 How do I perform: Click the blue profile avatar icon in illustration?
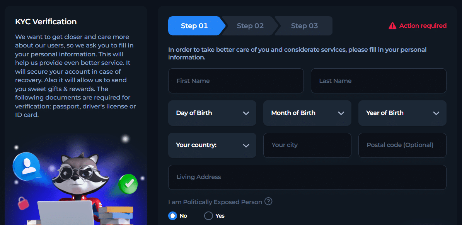27,167
